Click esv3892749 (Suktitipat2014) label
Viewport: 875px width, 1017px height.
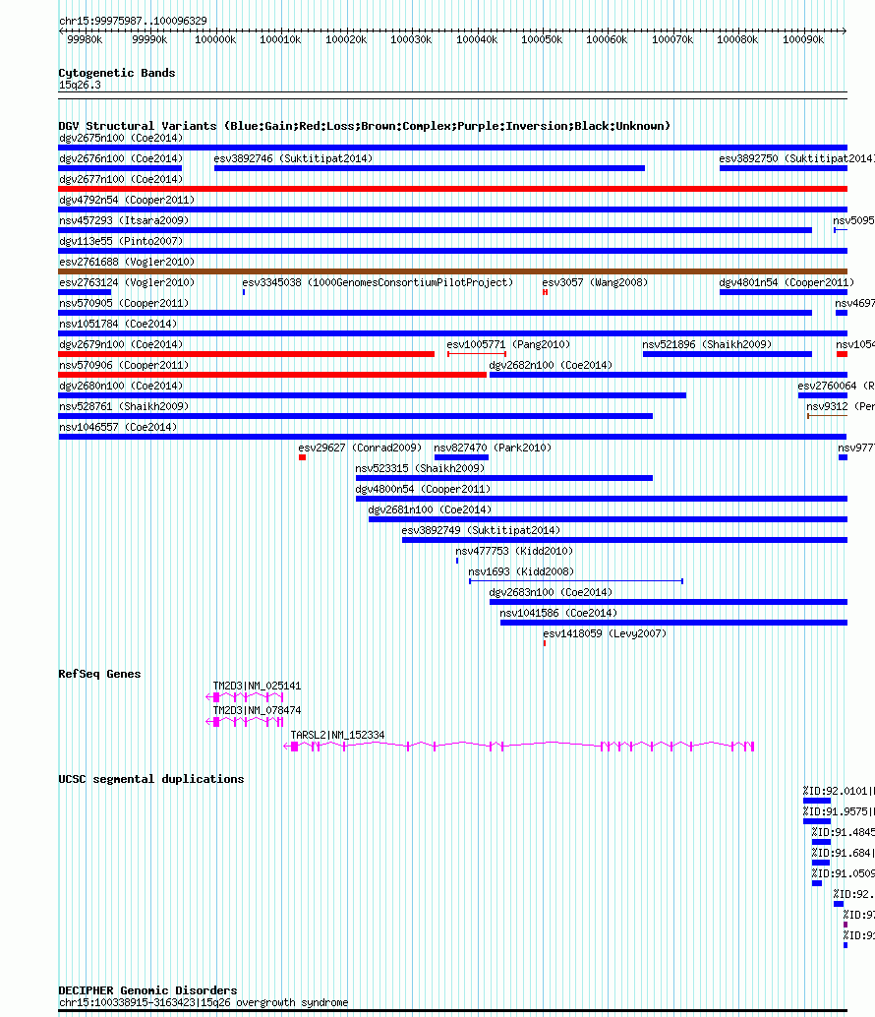coord(481,531)
